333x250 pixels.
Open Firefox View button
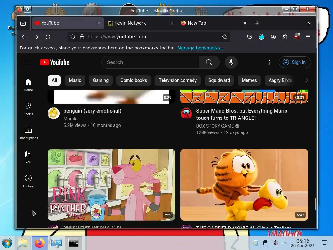(x=23, y=23)
